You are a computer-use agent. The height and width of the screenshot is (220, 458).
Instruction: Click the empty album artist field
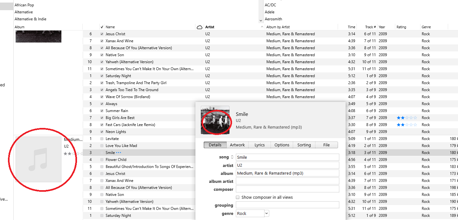pos(287,181)
